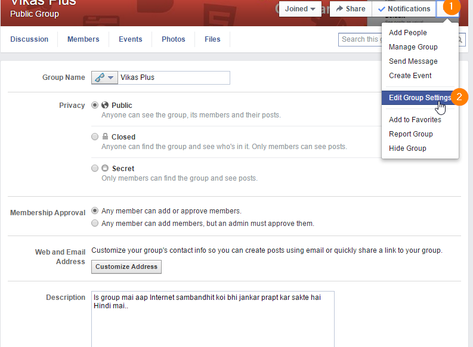Click the 'Public Group' header text
This screenshot has width=473, height=347.
click(x=35, y=14)
